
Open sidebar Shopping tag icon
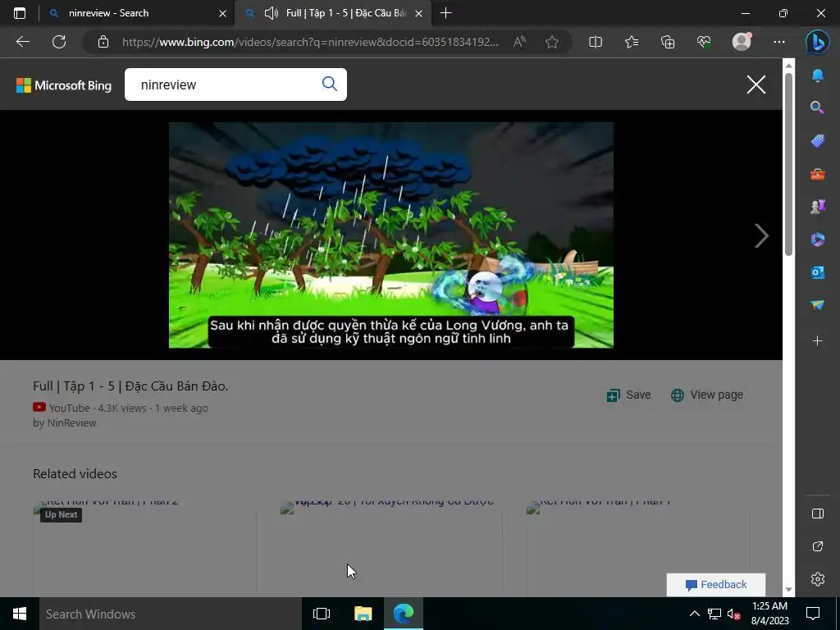click(x=818, y=141)
